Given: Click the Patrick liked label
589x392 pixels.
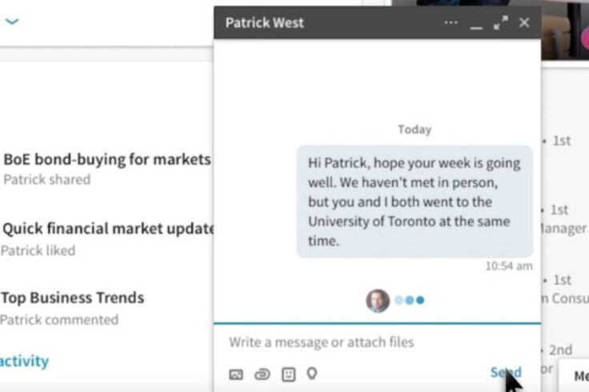Looking at the screenshot, I should 38,250.
